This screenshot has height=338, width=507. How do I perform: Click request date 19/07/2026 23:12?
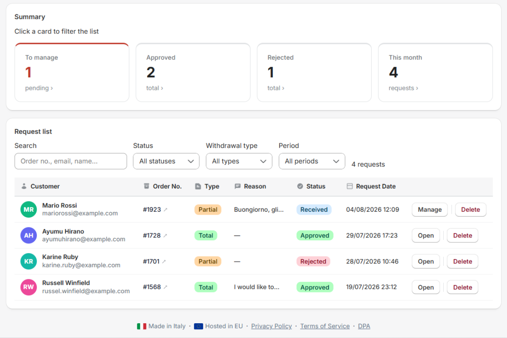[371, 287]
